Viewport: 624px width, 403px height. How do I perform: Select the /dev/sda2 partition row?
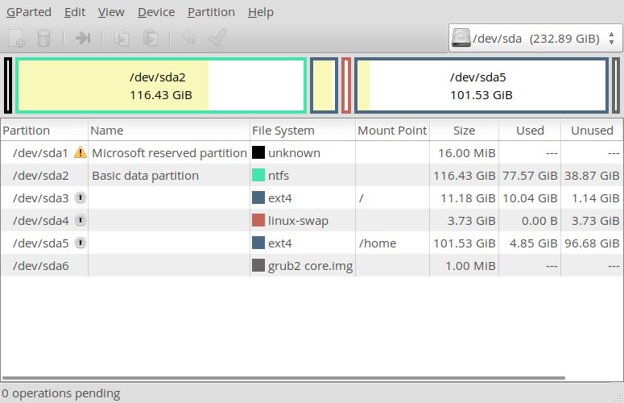312,175
